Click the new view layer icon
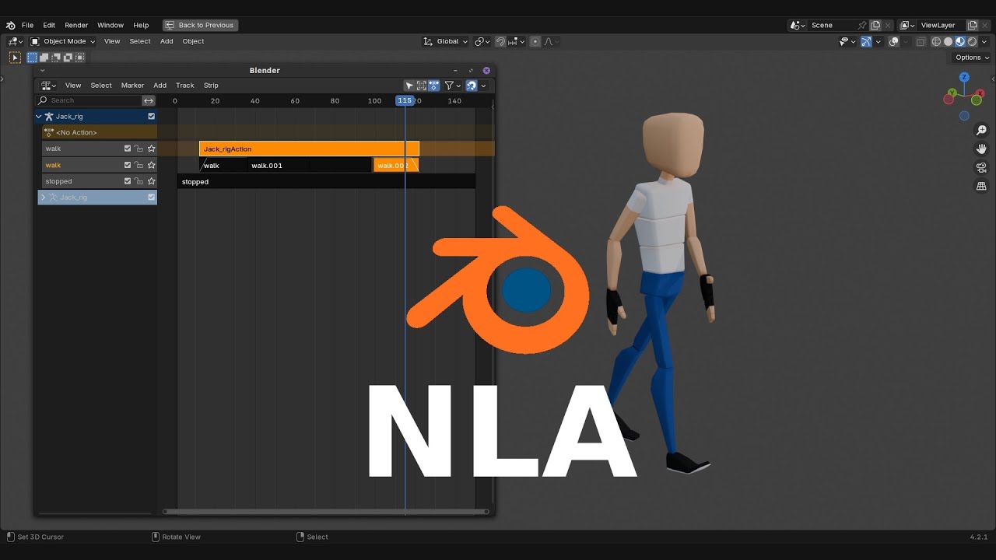Viewport: 996px width, 560px height. pyautogui.click(x=972, y=25)
